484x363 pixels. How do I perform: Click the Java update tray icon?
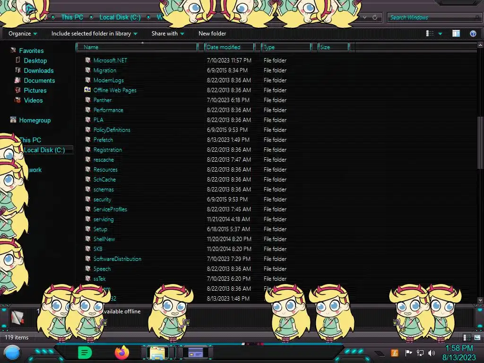(395, 353)
